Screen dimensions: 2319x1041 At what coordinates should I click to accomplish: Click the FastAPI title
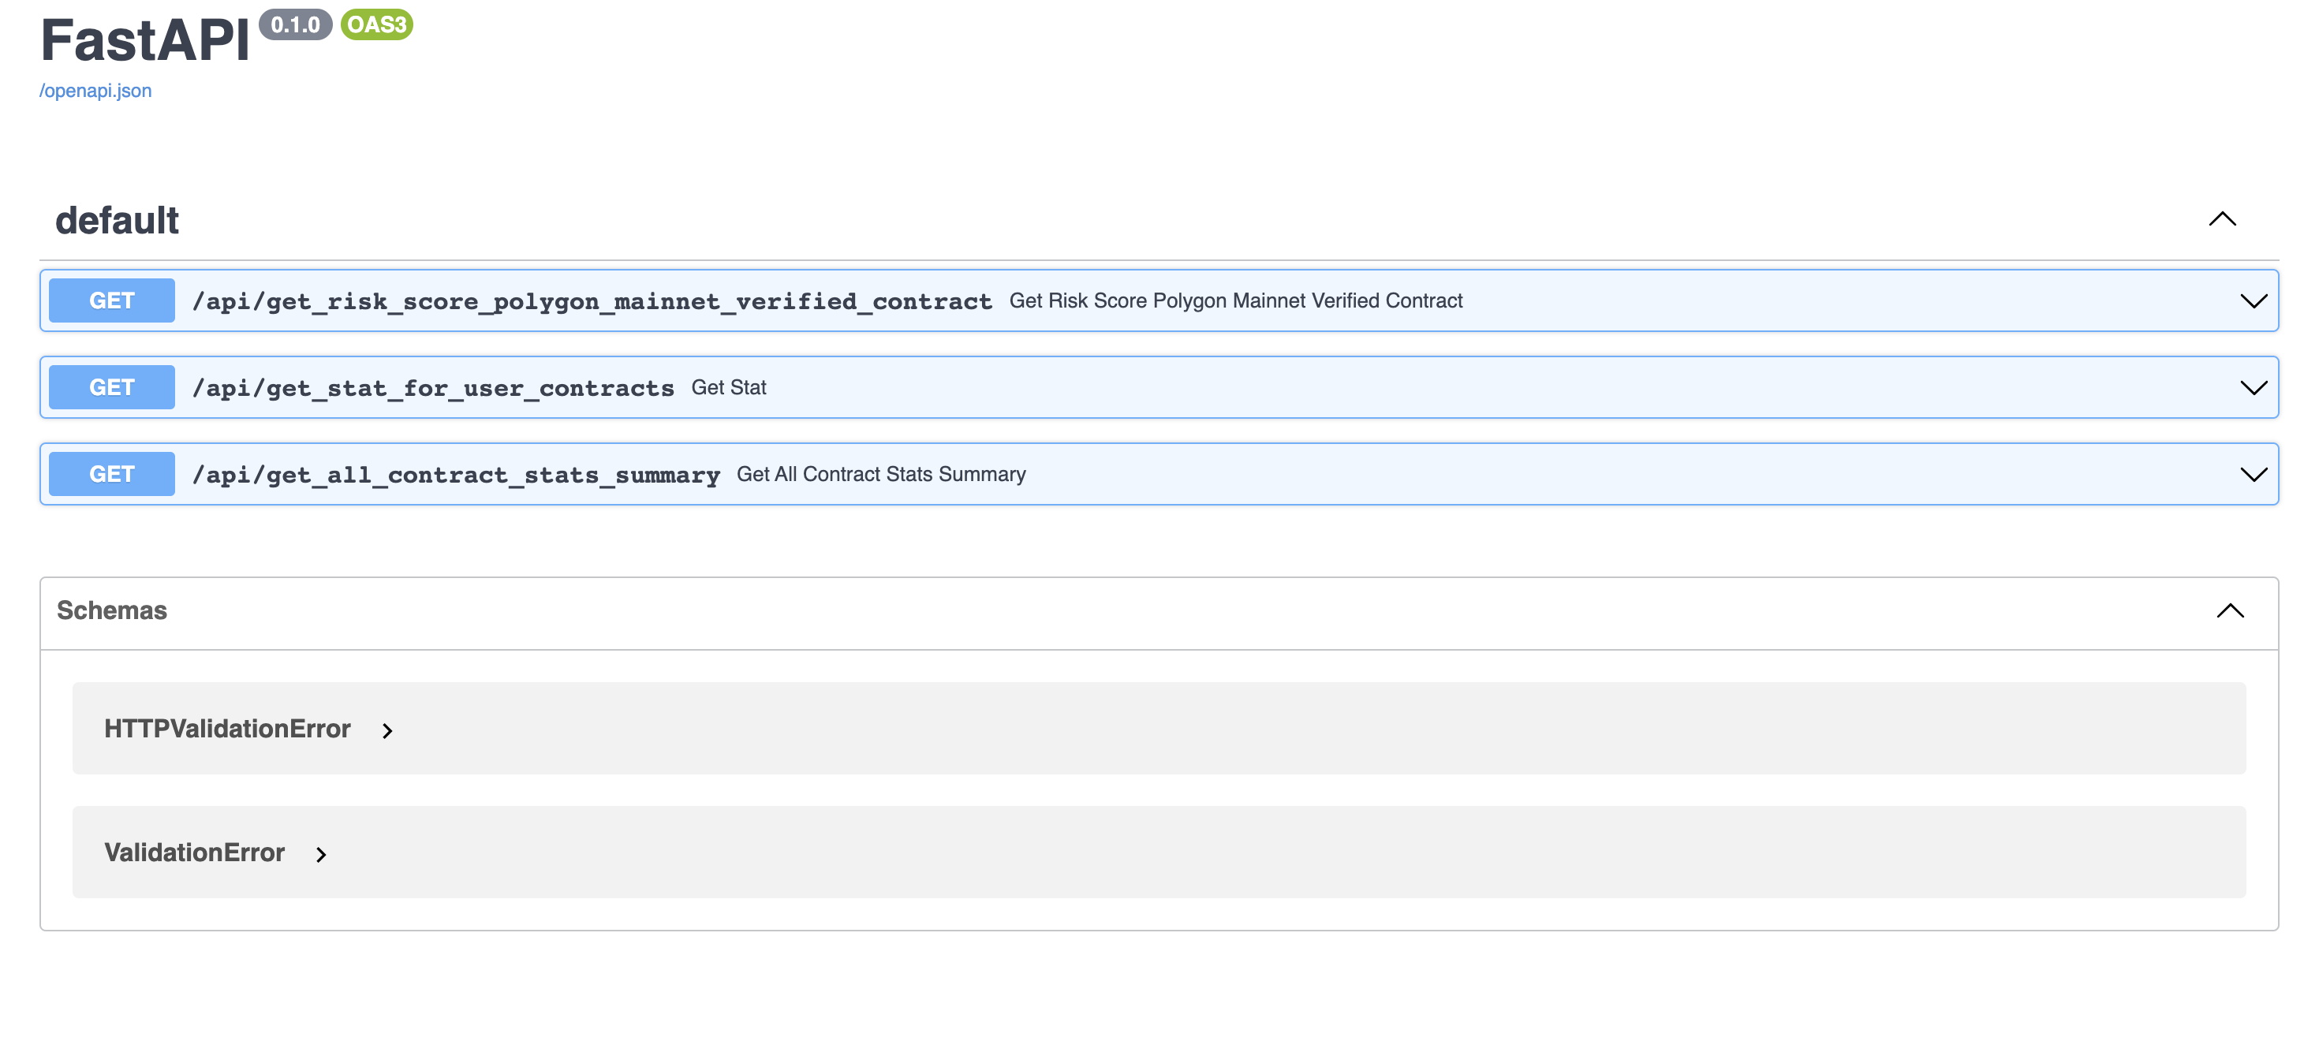[x=145, y=40]
